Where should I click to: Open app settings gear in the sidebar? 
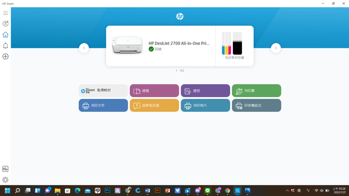coord(6,180)
